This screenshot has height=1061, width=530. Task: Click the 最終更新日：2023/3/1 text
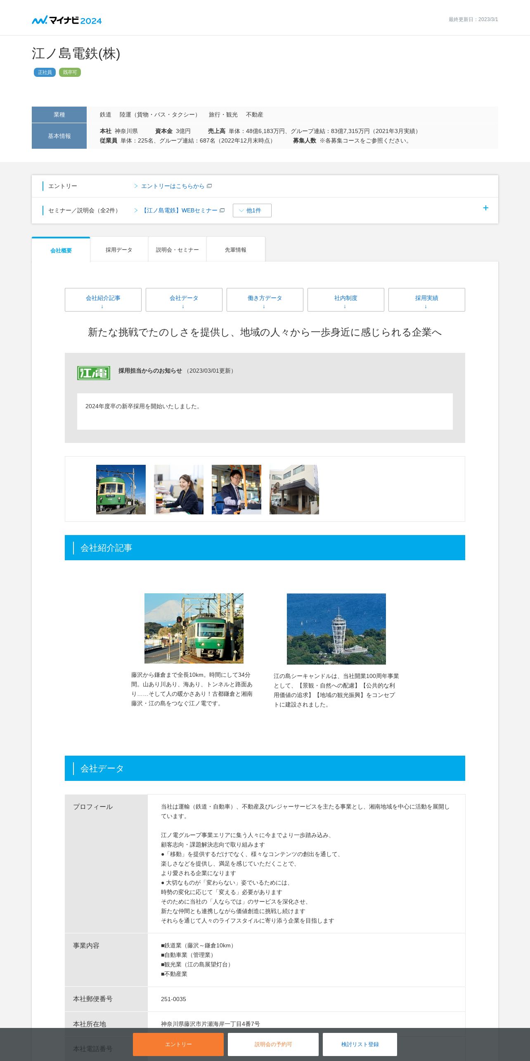[x=473, y=19]
